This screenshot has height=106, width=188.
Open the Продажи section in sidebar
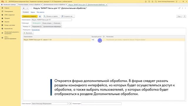(7, 18)
